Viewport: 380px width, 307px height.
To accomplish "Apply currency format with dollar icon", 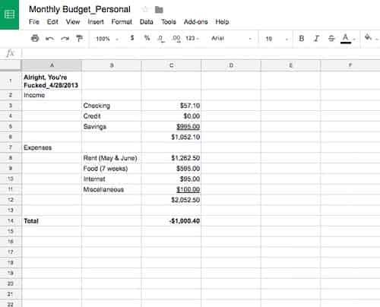I will pyautogui.click(x=132, y=38).
